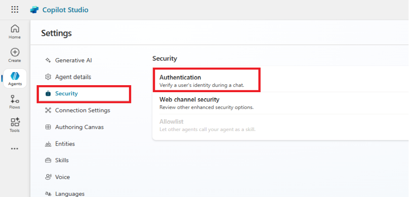Open Languages settings
The width and height of the screenshot is (409, 197).
pyautogui.click(x=69, y=194)
